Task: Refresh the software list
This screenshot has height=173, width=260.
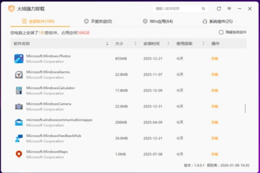Action: 219,9
